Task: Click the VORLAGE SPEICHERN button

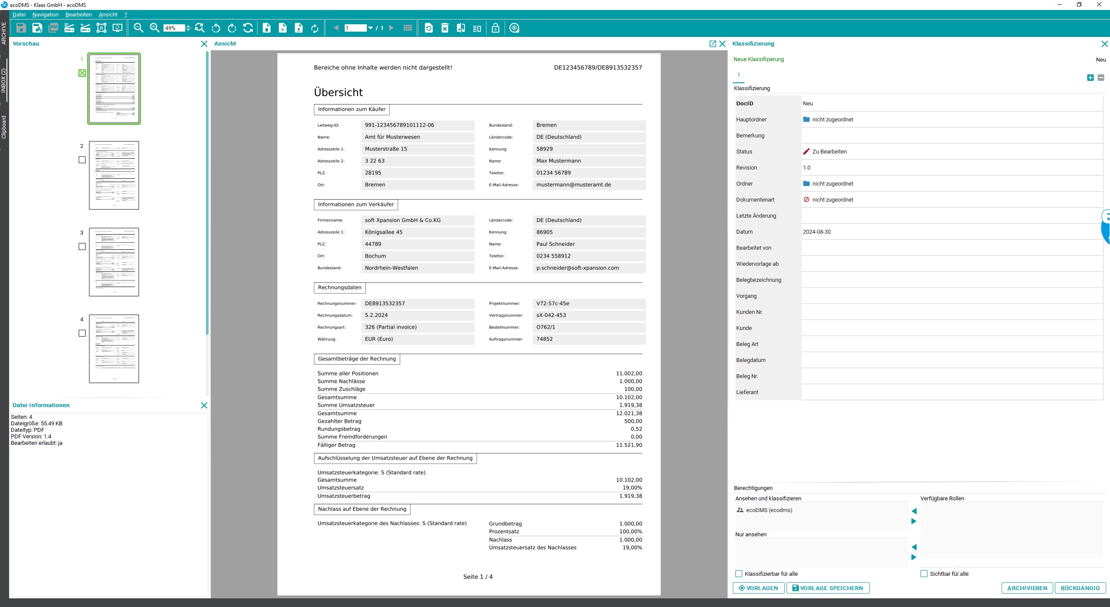Action: coord(828,588)
